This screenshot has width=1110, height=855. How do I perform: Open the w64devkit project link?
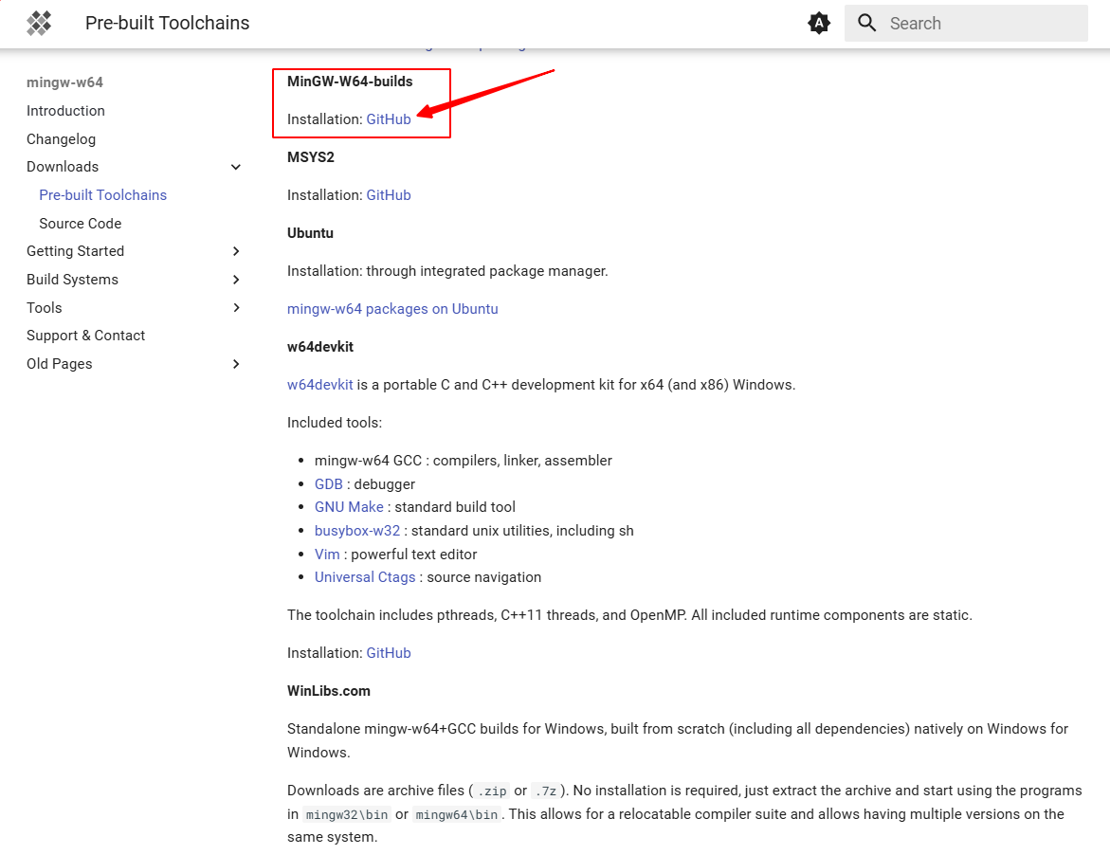(320, 385)
